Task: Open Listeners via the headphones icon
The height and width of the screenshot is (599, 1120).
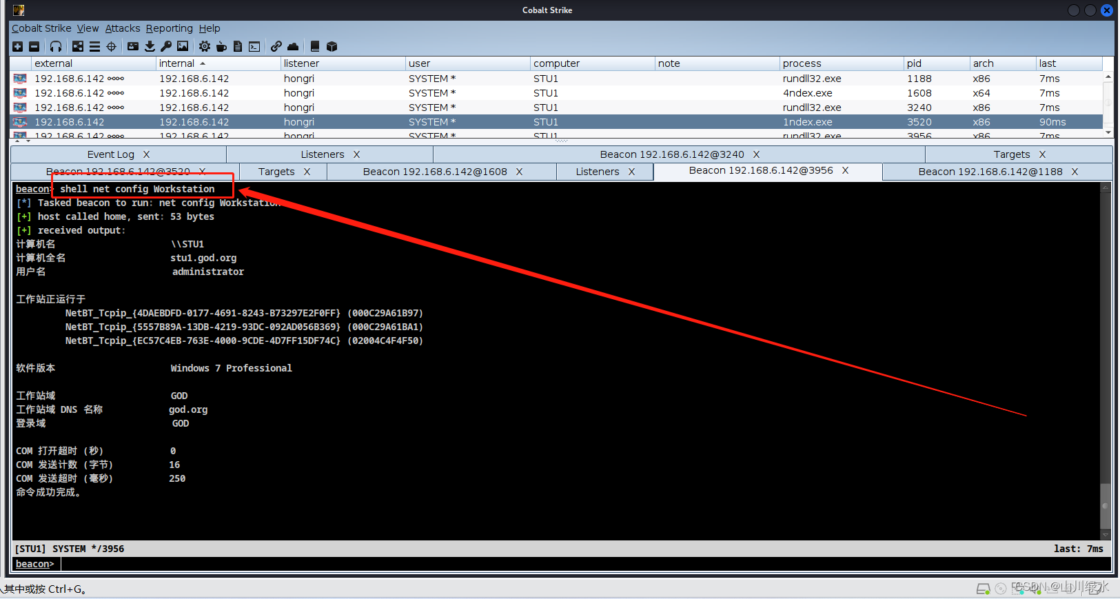Action: 56,46
